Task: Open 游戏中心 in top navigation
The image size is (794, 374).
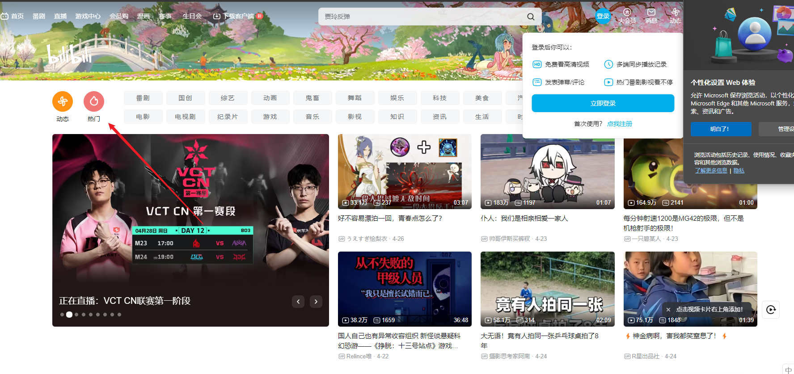Action: [x=88, y=16]
